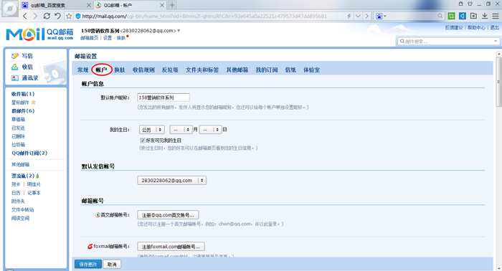
Task: Click the default account nickname input field
Action: pos(164,98)
